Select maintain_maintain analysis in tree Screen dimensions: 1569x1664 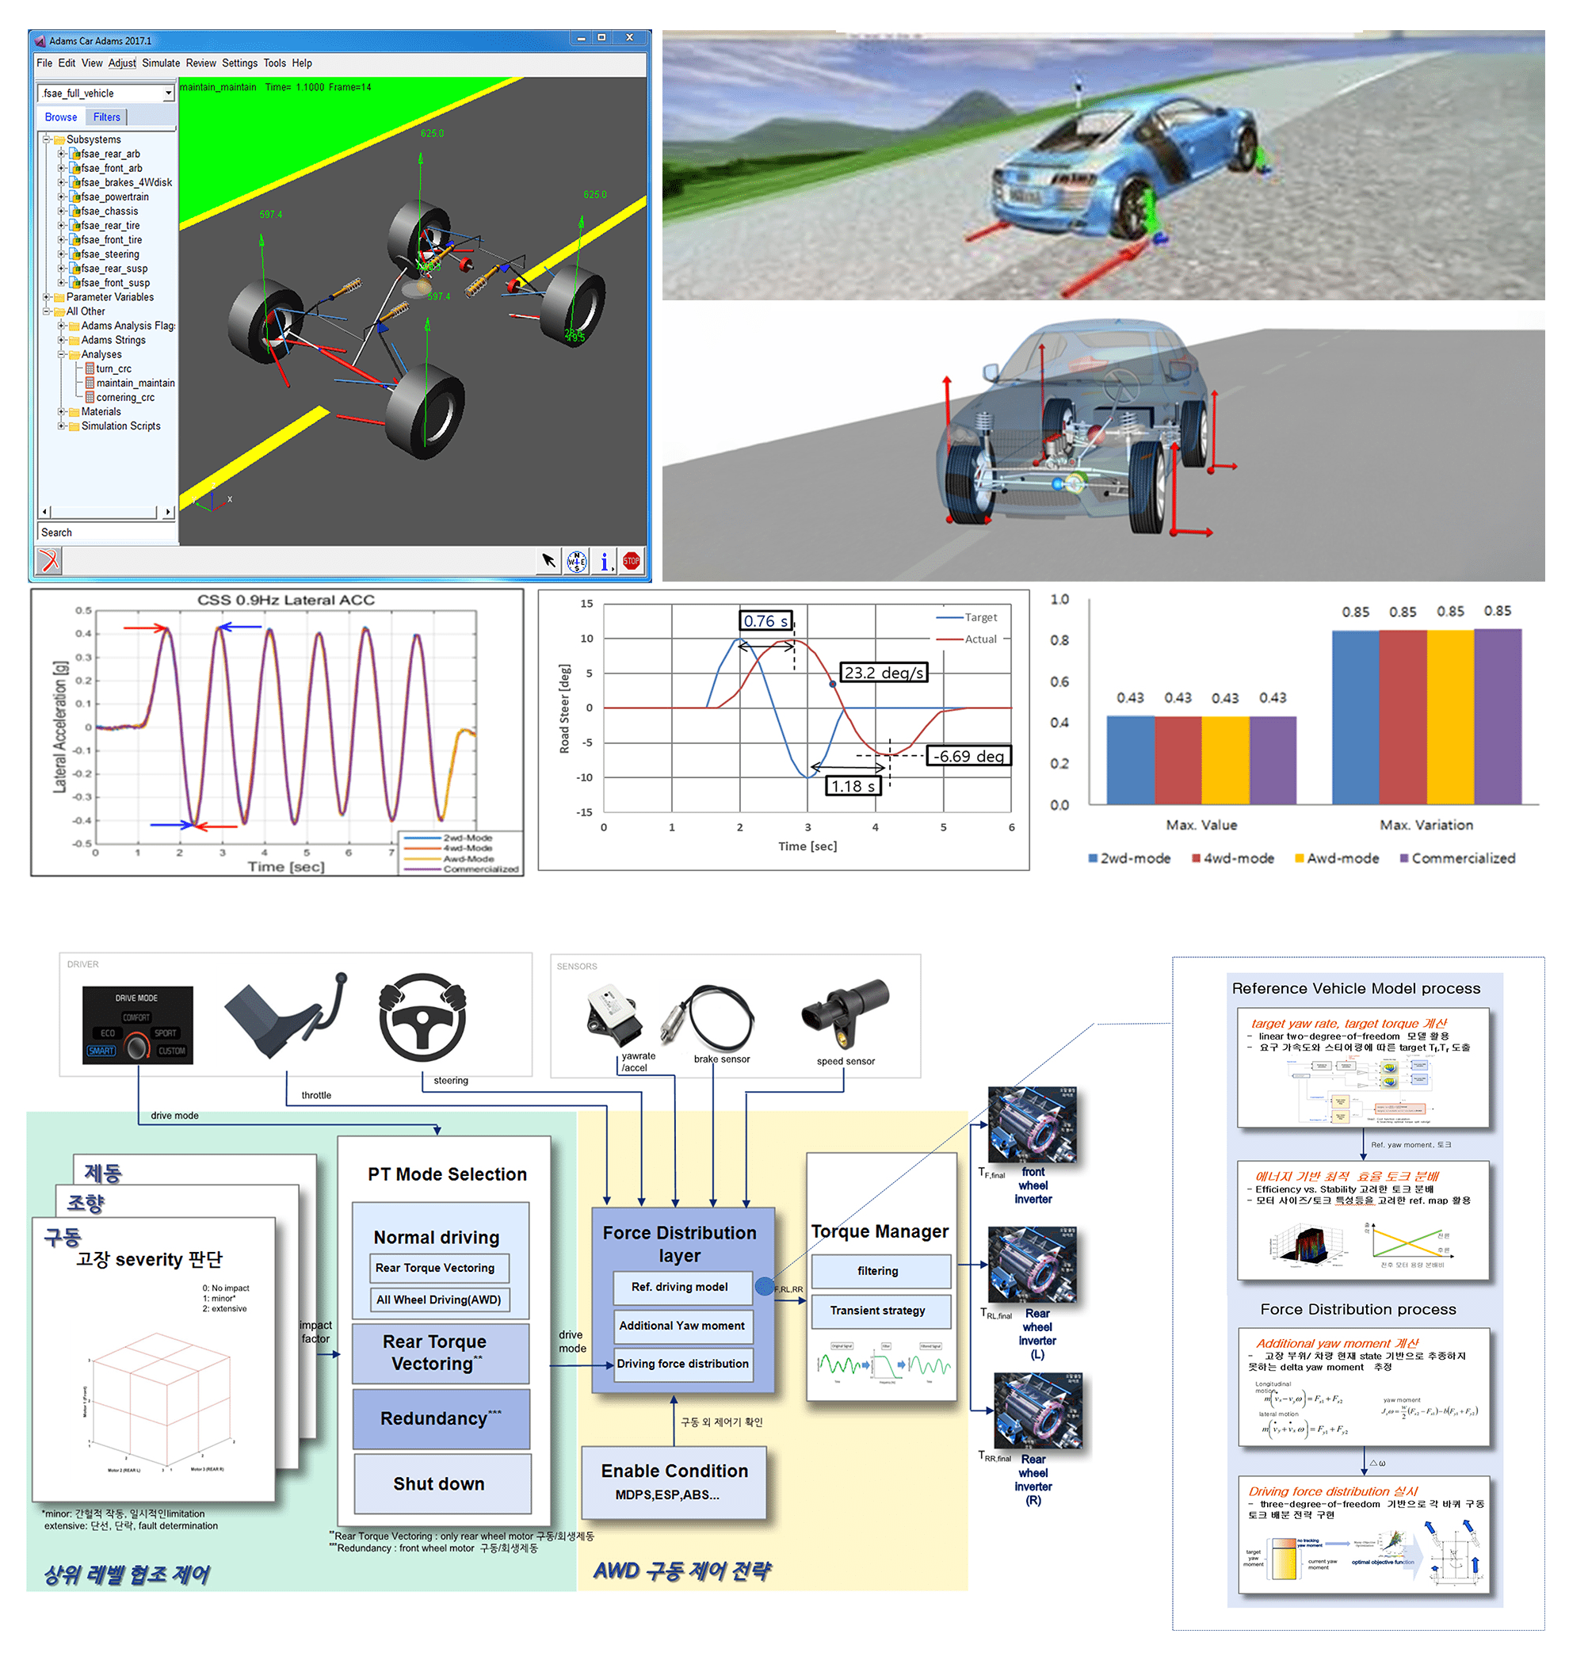(x=135, y=384)
